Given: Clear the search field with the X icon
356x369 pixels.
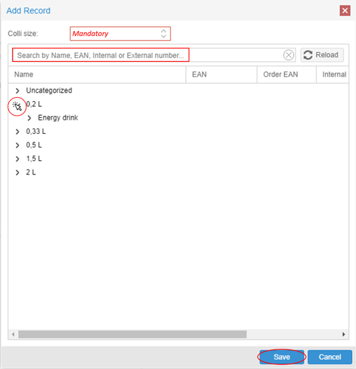Looking at the screenshot, I should pos(288,55).
